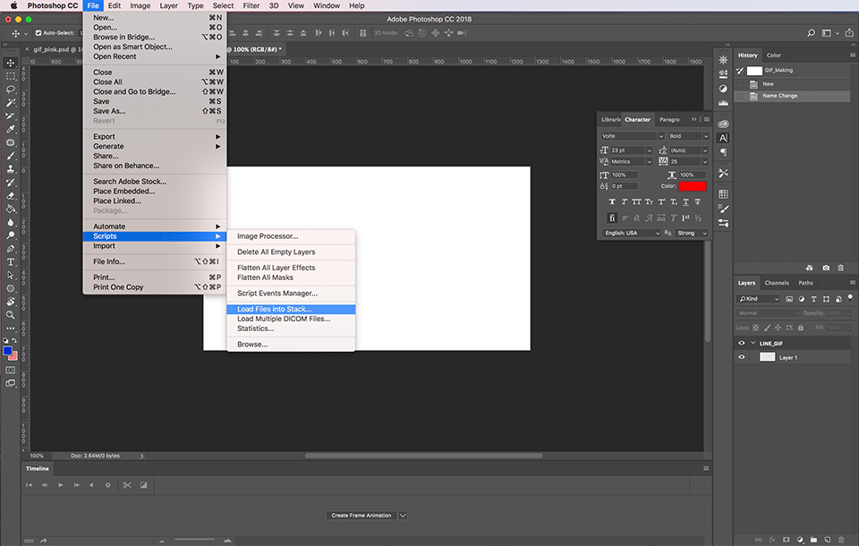Switch to the Color panel tab
Viewport: 859px width, 546px height.
pyautogui.click(x=773, y=55)
